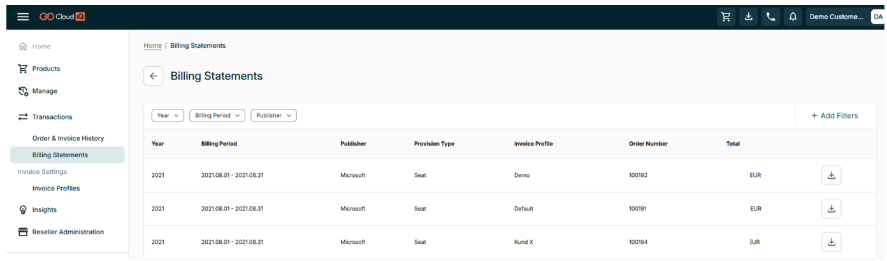
Task: Download statement for order 100194
Action: (x=831, y=242)
